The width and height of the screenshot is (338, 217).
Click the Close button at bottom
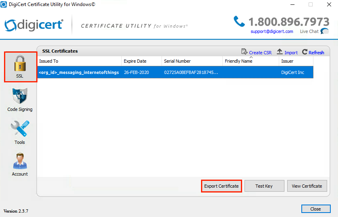tap(315, 209)
